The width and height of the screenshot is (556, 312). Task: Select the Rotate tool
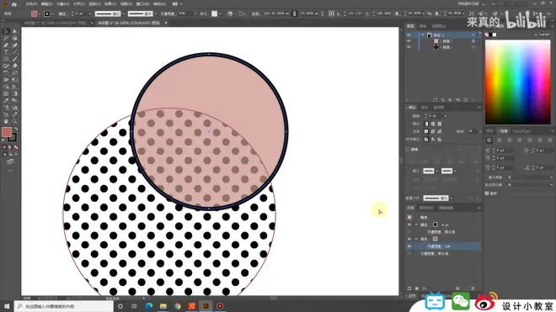tap(6, 73)
